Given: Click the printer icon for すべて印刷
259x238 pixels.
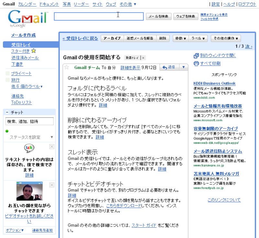Looking at the screenshot, I should pos(196,63).
